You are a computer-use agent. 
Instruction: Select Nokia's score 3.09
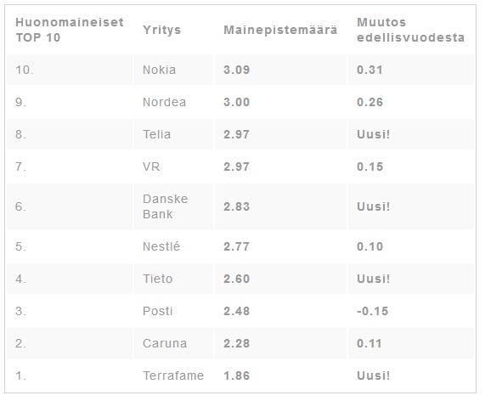pyautogui.click(x=237, y=70)
